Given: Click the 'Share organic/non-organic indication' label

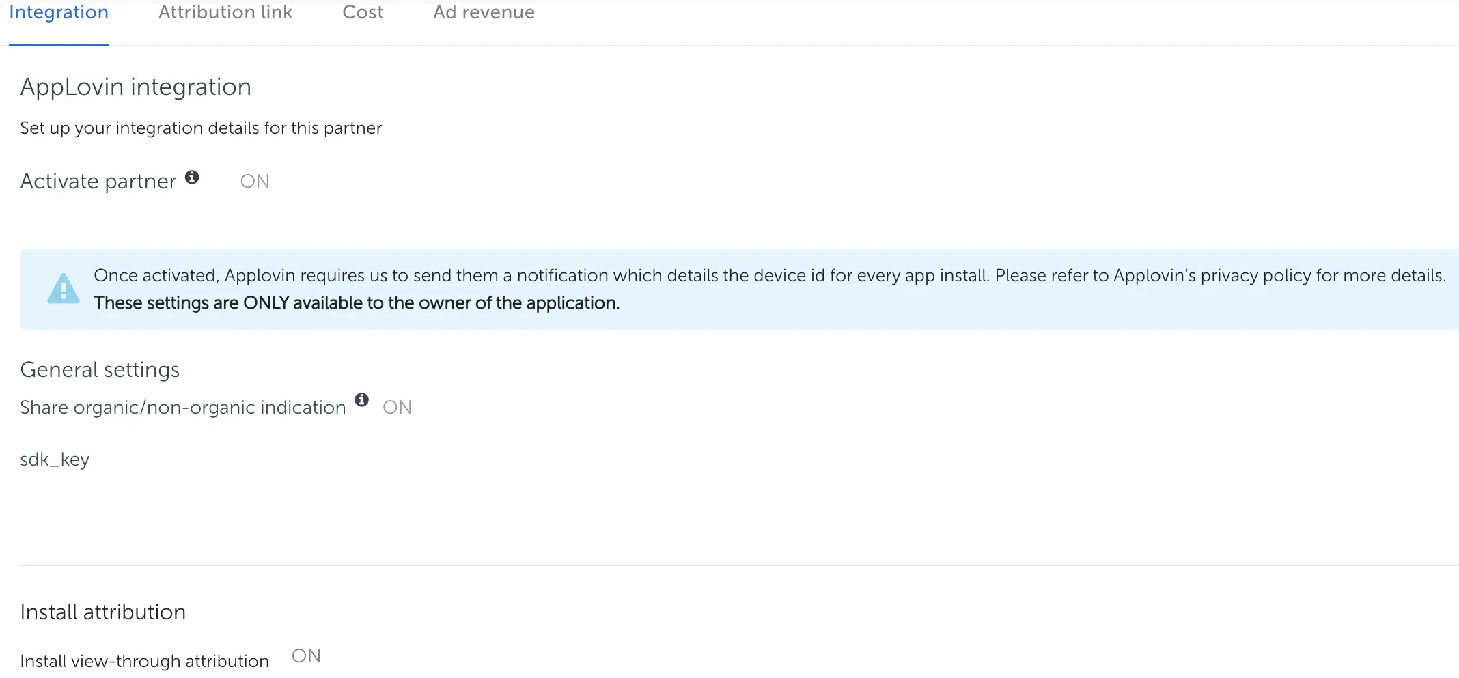Looking at the screenshot, I should [183, 408].
